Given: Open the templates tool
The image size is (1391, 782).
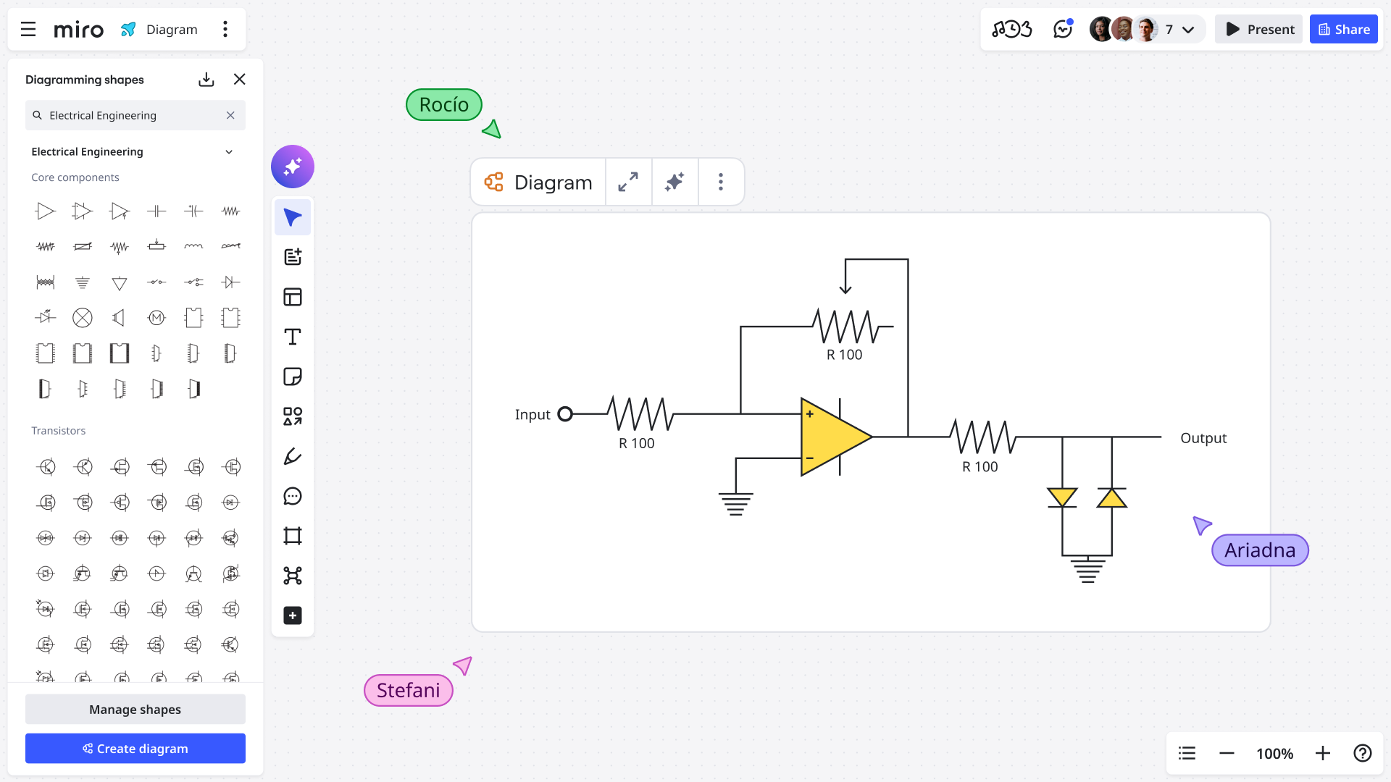Looking at the screenshot, I should pyautogui.click(x=293, y=297).
